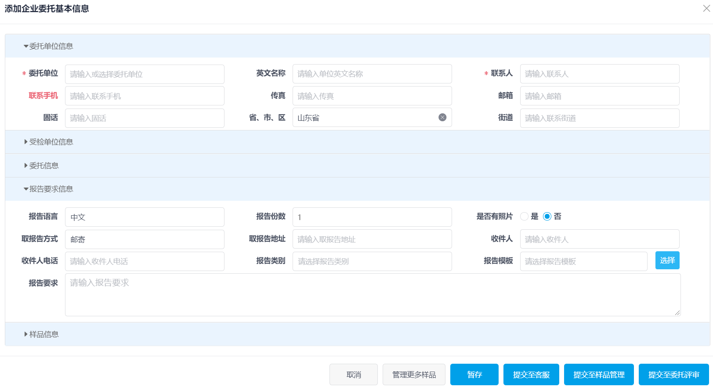
Task: Click into the 报告要求 text area
Action: pyautogui.click(x=373, y=295)
